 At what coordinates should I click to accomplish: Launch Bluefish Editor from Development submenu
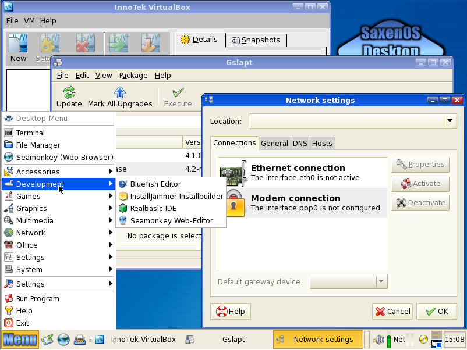coord(171,184)
